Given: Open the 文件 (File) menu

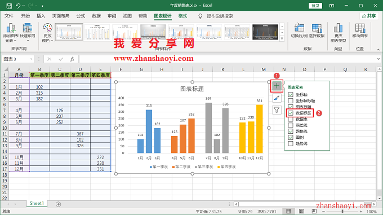Looking at the screenshot, I should pyautogui.click(x=9, y=16).
